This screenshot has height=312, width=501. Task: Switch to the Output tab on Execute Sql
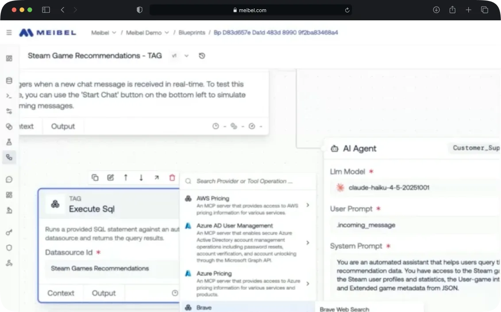[103, 293]
